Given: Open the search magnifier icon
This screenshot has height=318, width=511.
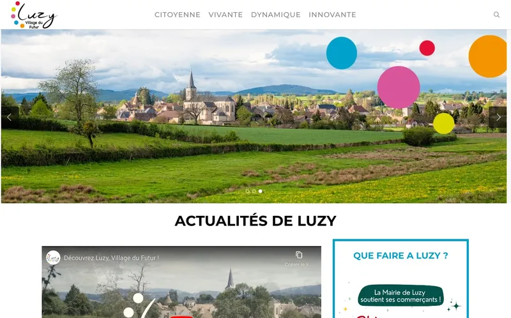Looking at the screenshot, I should (496, 15).
